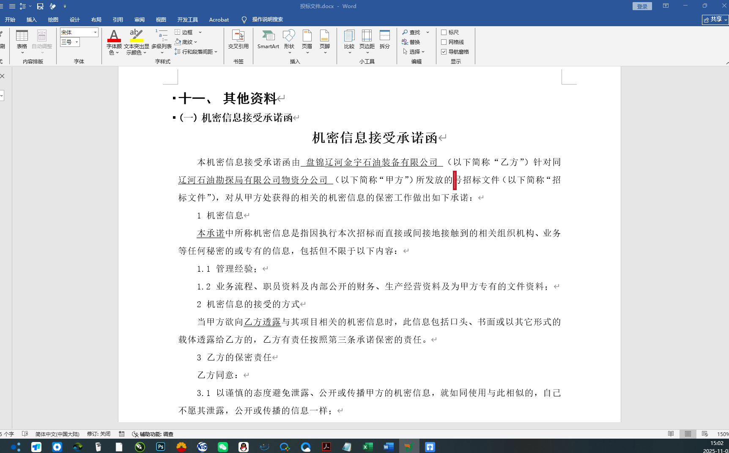Viewport: 729px width, 453px height.
Task: Click the align lines icon in quick access toolbar
Action: point(12,6)
